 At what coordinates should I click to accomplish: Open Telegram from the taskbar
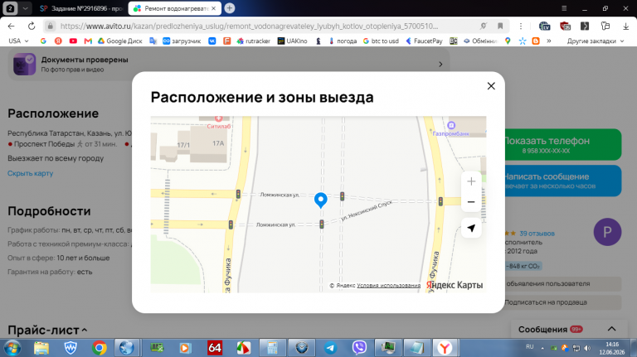coord(330,348)
